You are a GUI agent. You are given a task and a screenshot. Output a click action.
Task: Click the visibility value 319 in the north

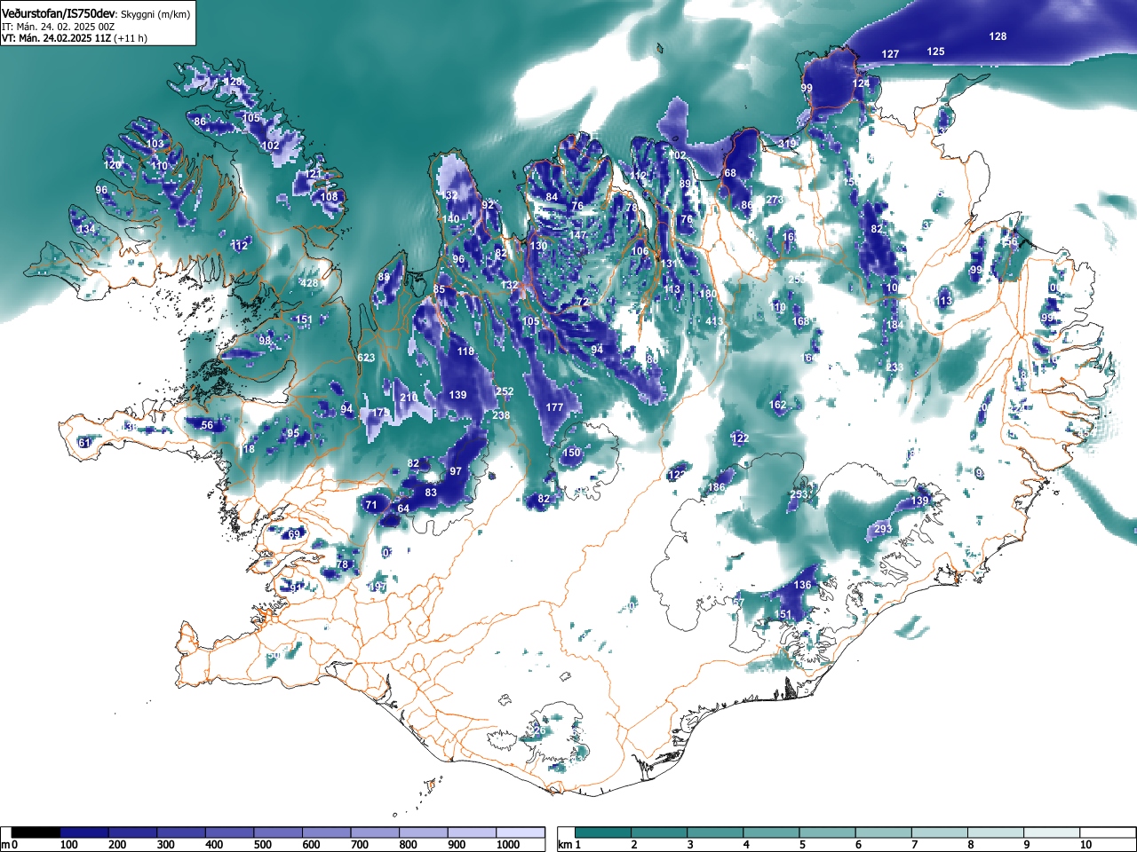pos(787,144)
